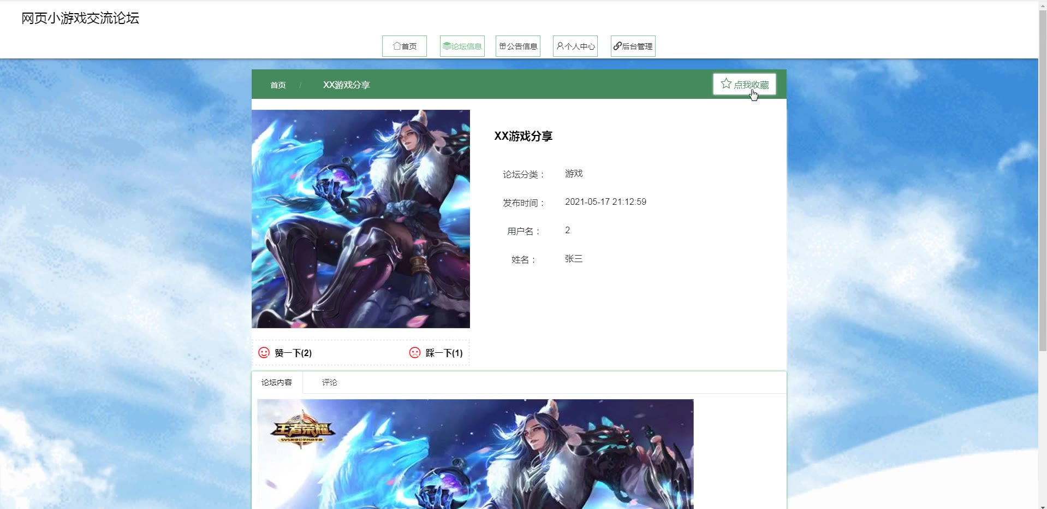Click the 发布时间： label
Viewport: 1047px width, 509px height.
(x=523, y=203)
